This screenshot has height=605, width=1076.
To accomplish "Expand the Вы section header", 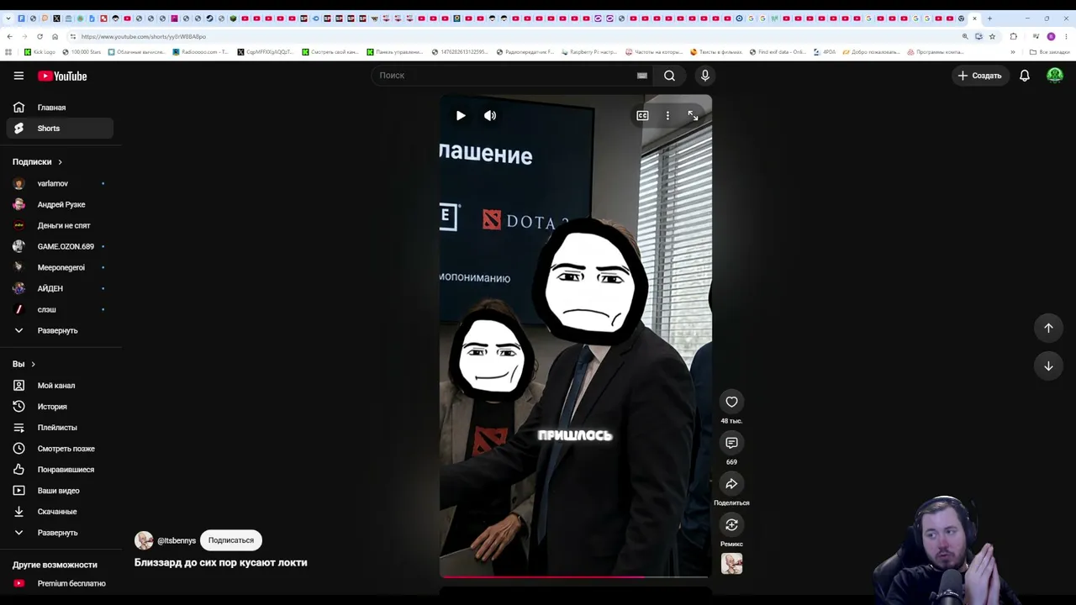I will 24,364.
